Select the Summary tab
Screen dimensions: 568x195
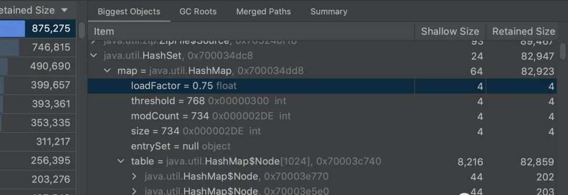click(x=329, y=12)
